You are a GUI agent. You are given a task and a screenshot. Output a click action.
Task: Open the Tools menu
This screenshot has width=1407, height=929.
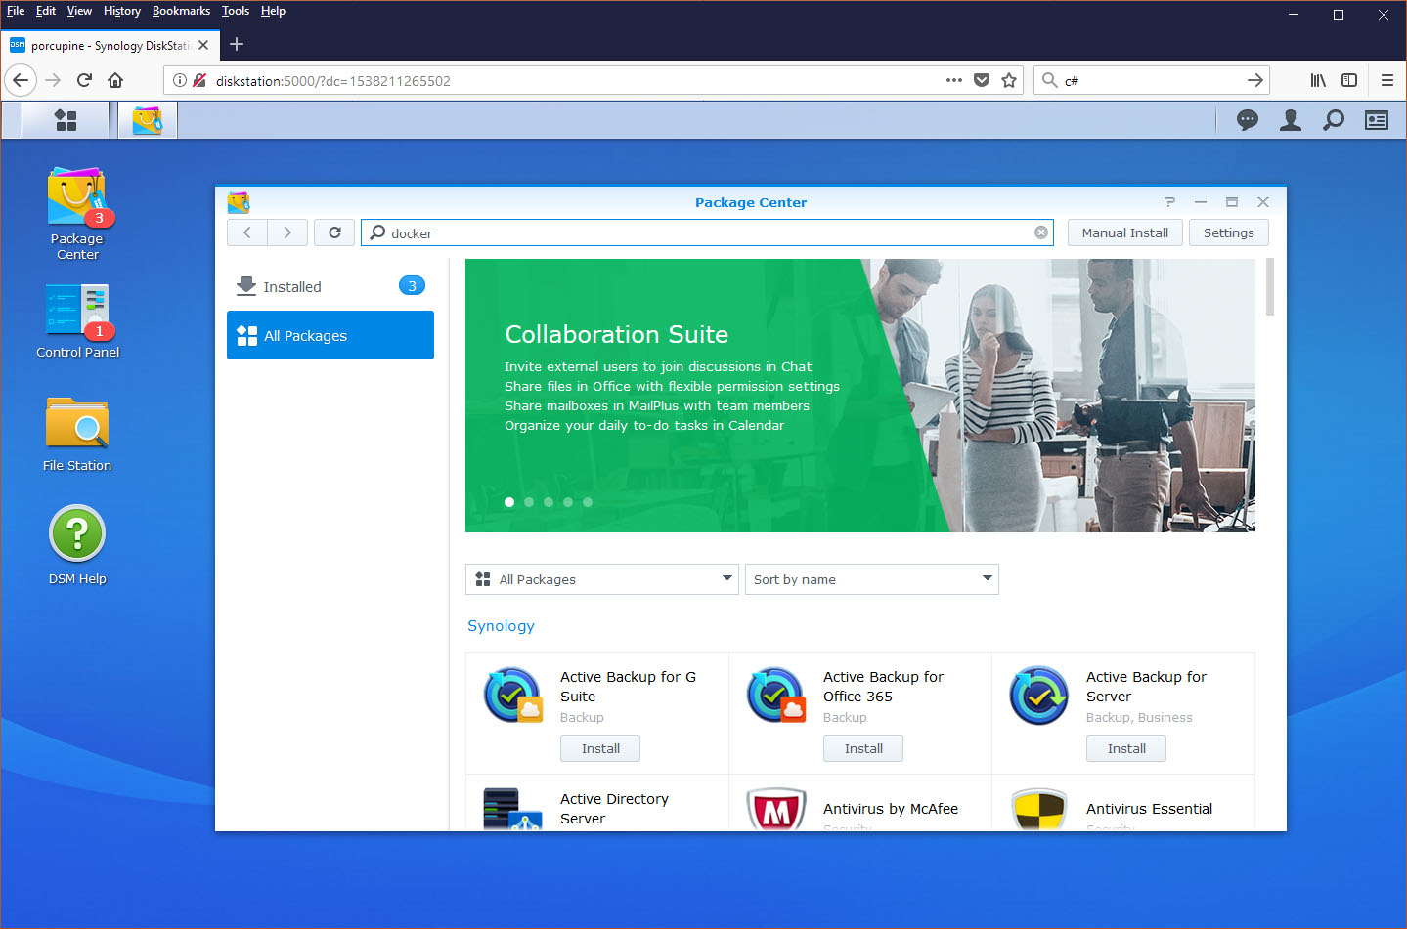[x=236, y=11]
